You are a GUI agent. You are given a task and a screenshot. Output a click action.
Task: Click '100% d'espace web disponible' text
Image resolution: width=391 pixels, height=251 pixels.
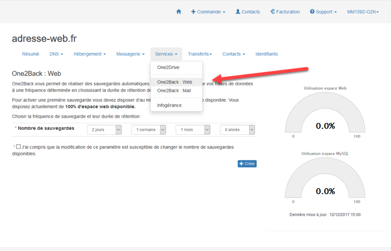[100, 107]
